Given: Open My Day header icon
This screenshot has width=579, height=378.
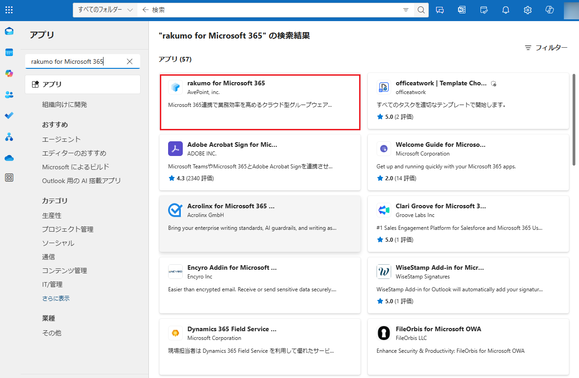Looking at the screenshot, I should pos(484,10).
